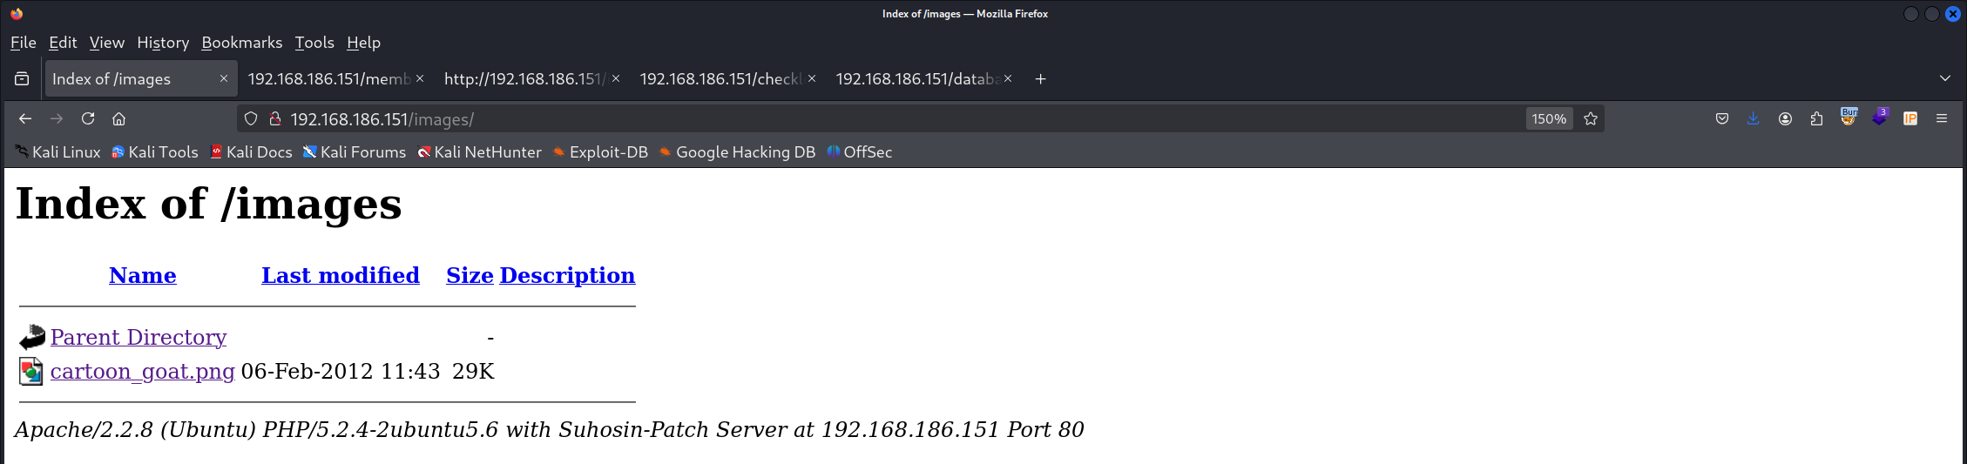Image resolution: width=1967 pixels, height=464 pixels.
Task: Expand the list all tabs chevron
Action: point(1945,78)
